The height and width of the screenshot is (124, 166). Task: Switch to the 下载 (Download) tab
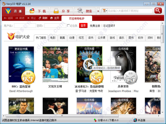point(37,11)
